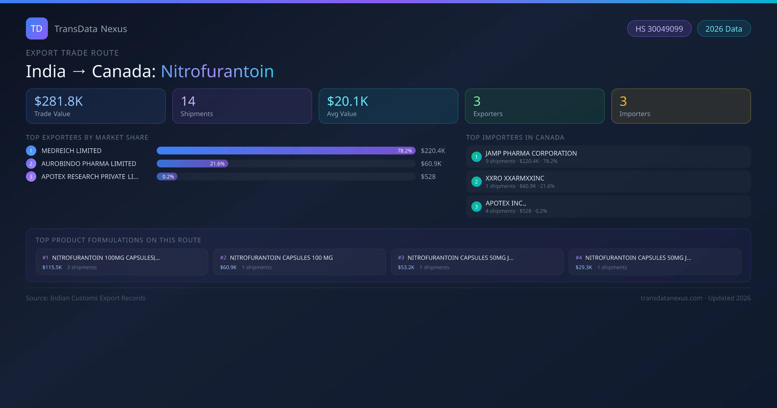Click transdatanexus.com footer link
This screenshot has height=408, width=777.
[671, 298]
